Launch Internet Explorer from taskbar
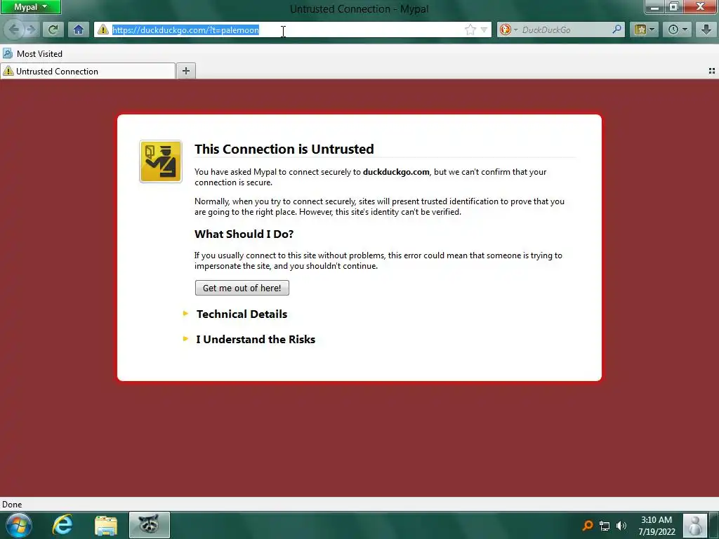The image size is (719, 539). point(62,525)
